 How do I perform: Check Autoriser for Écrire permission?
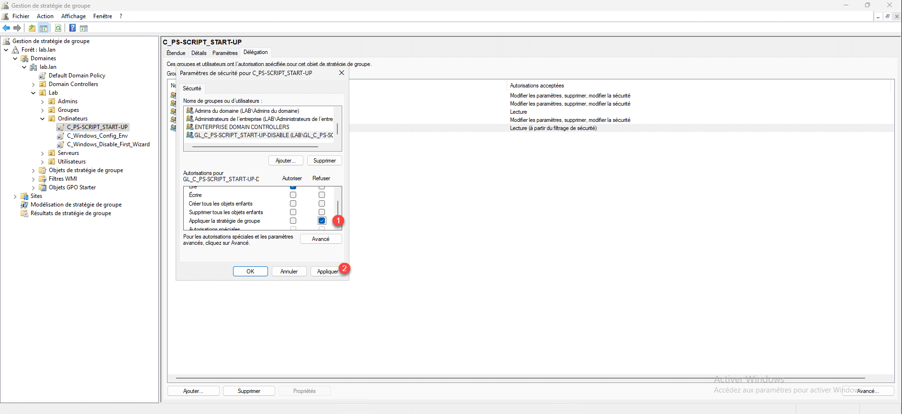[293, 195]
